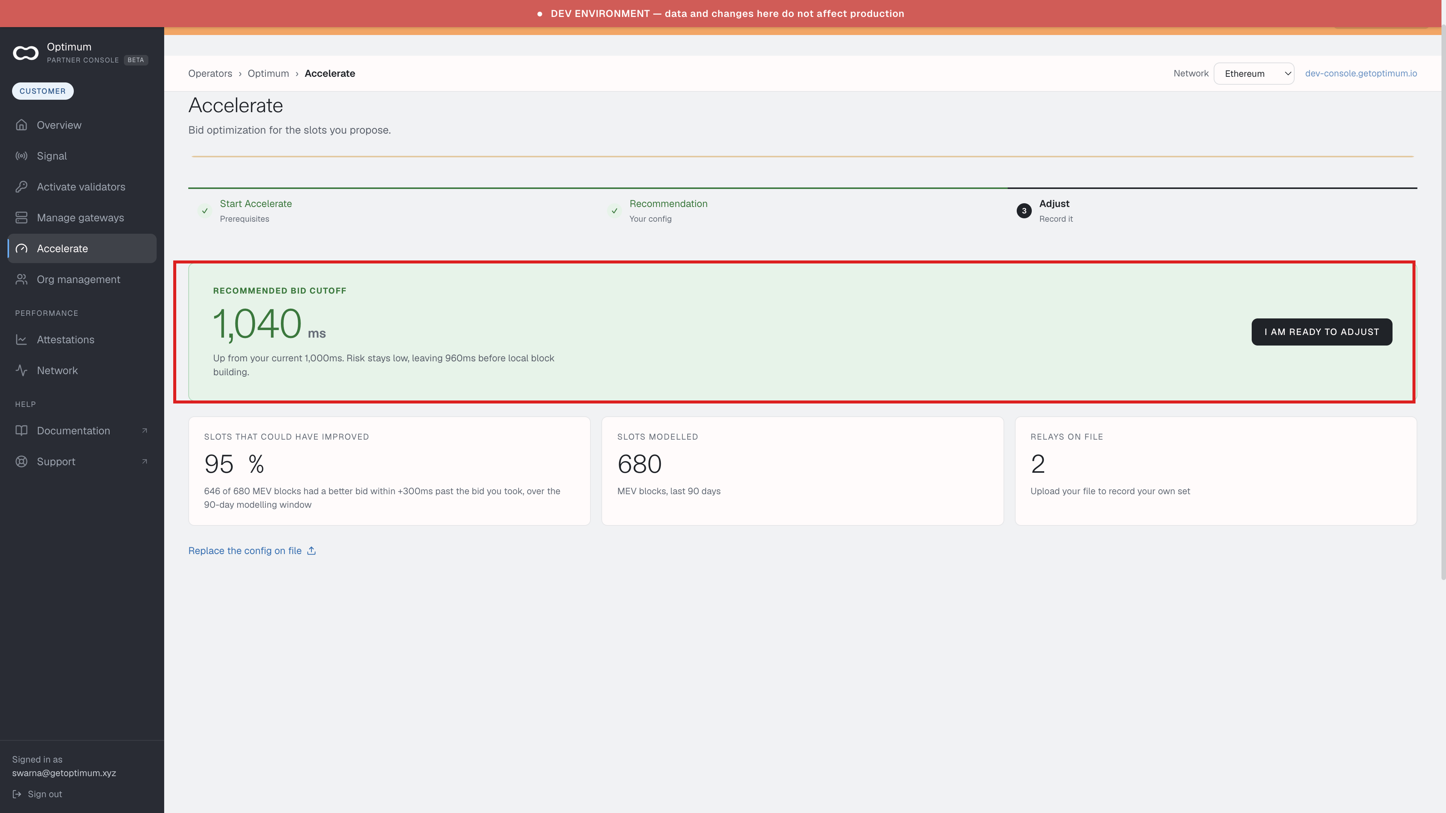
Task: Click the green checkmark for Recommendation step
Action: (x=615, y=211)
